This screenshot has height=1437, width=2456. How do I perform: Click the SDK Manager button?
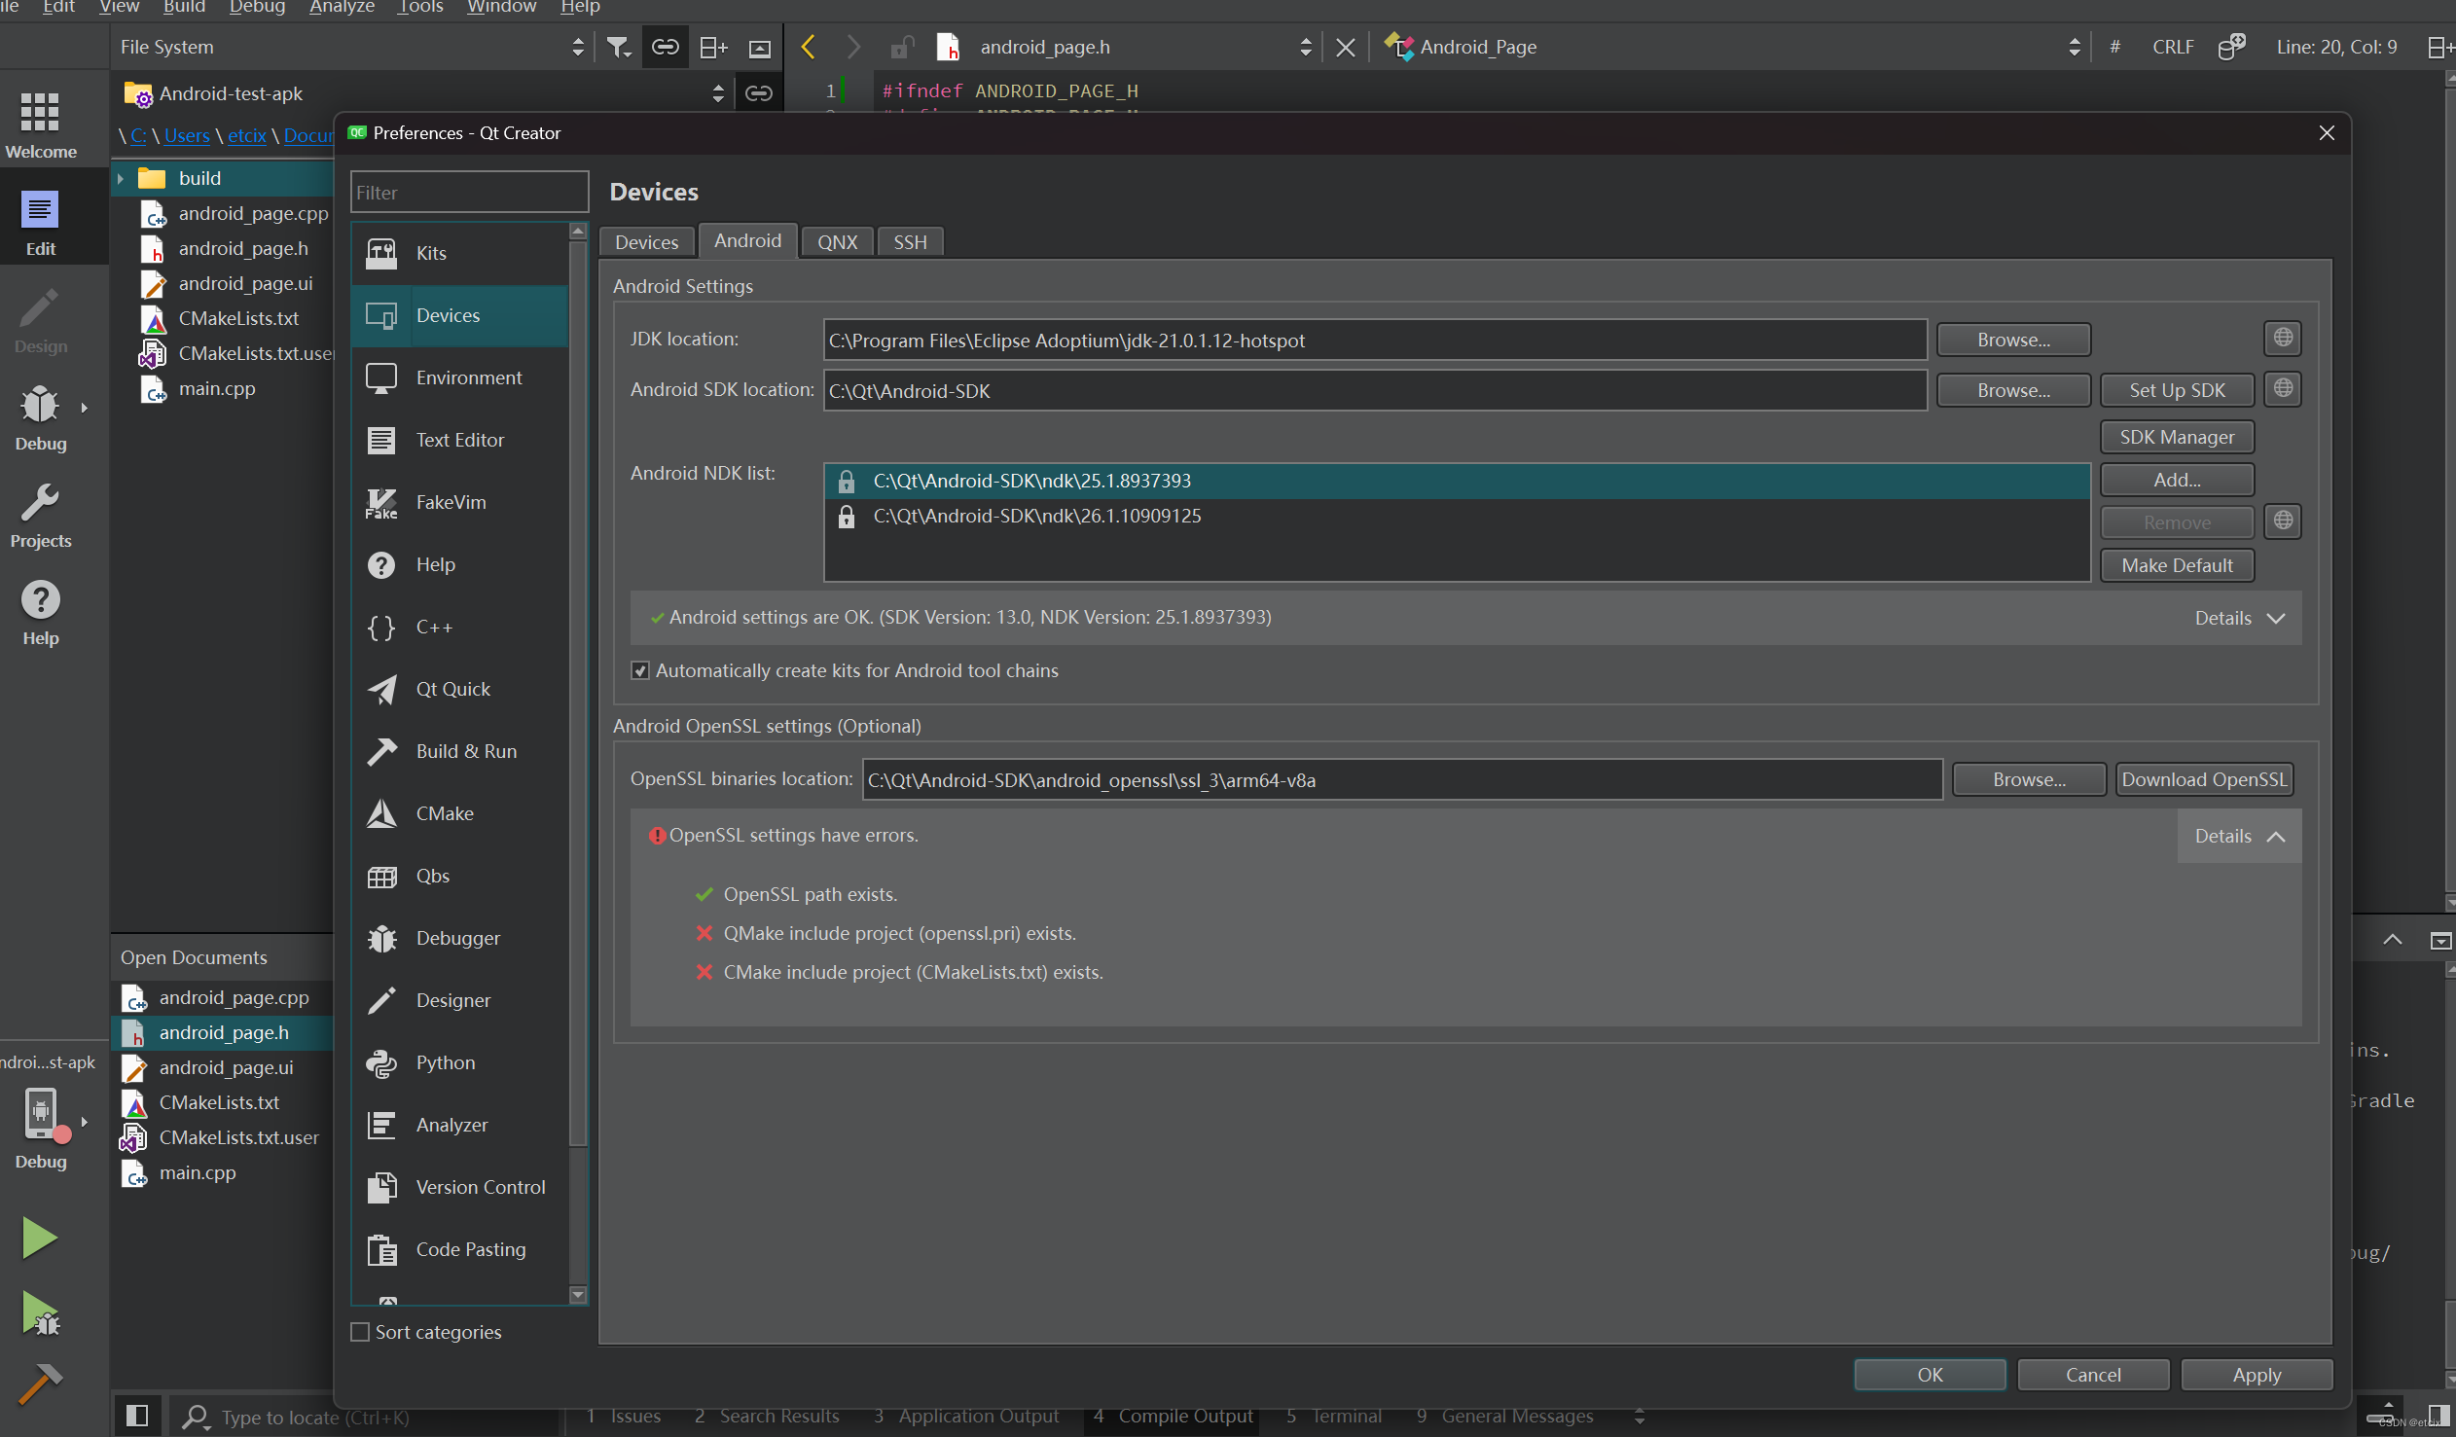coord(2178,436)
